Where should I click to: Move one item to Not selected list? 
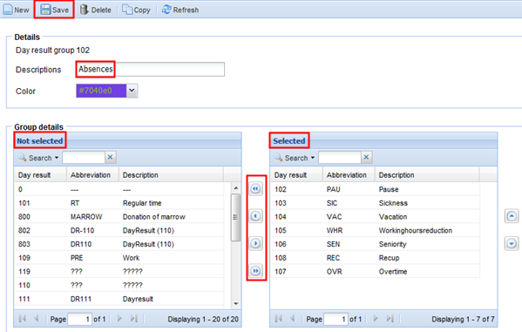(x=255, y=216)
